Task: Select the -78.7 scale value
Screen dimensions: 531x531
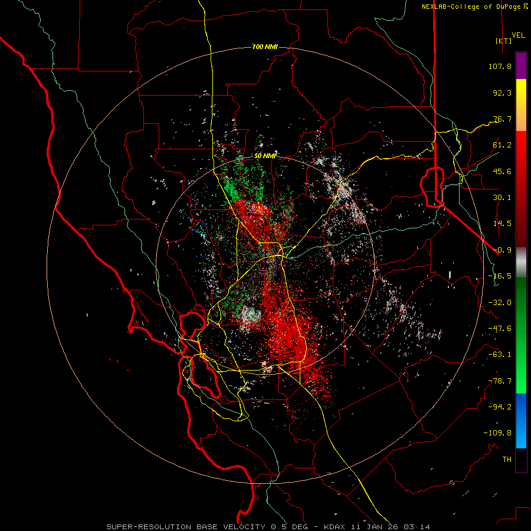Action: [x=500, y=381]
